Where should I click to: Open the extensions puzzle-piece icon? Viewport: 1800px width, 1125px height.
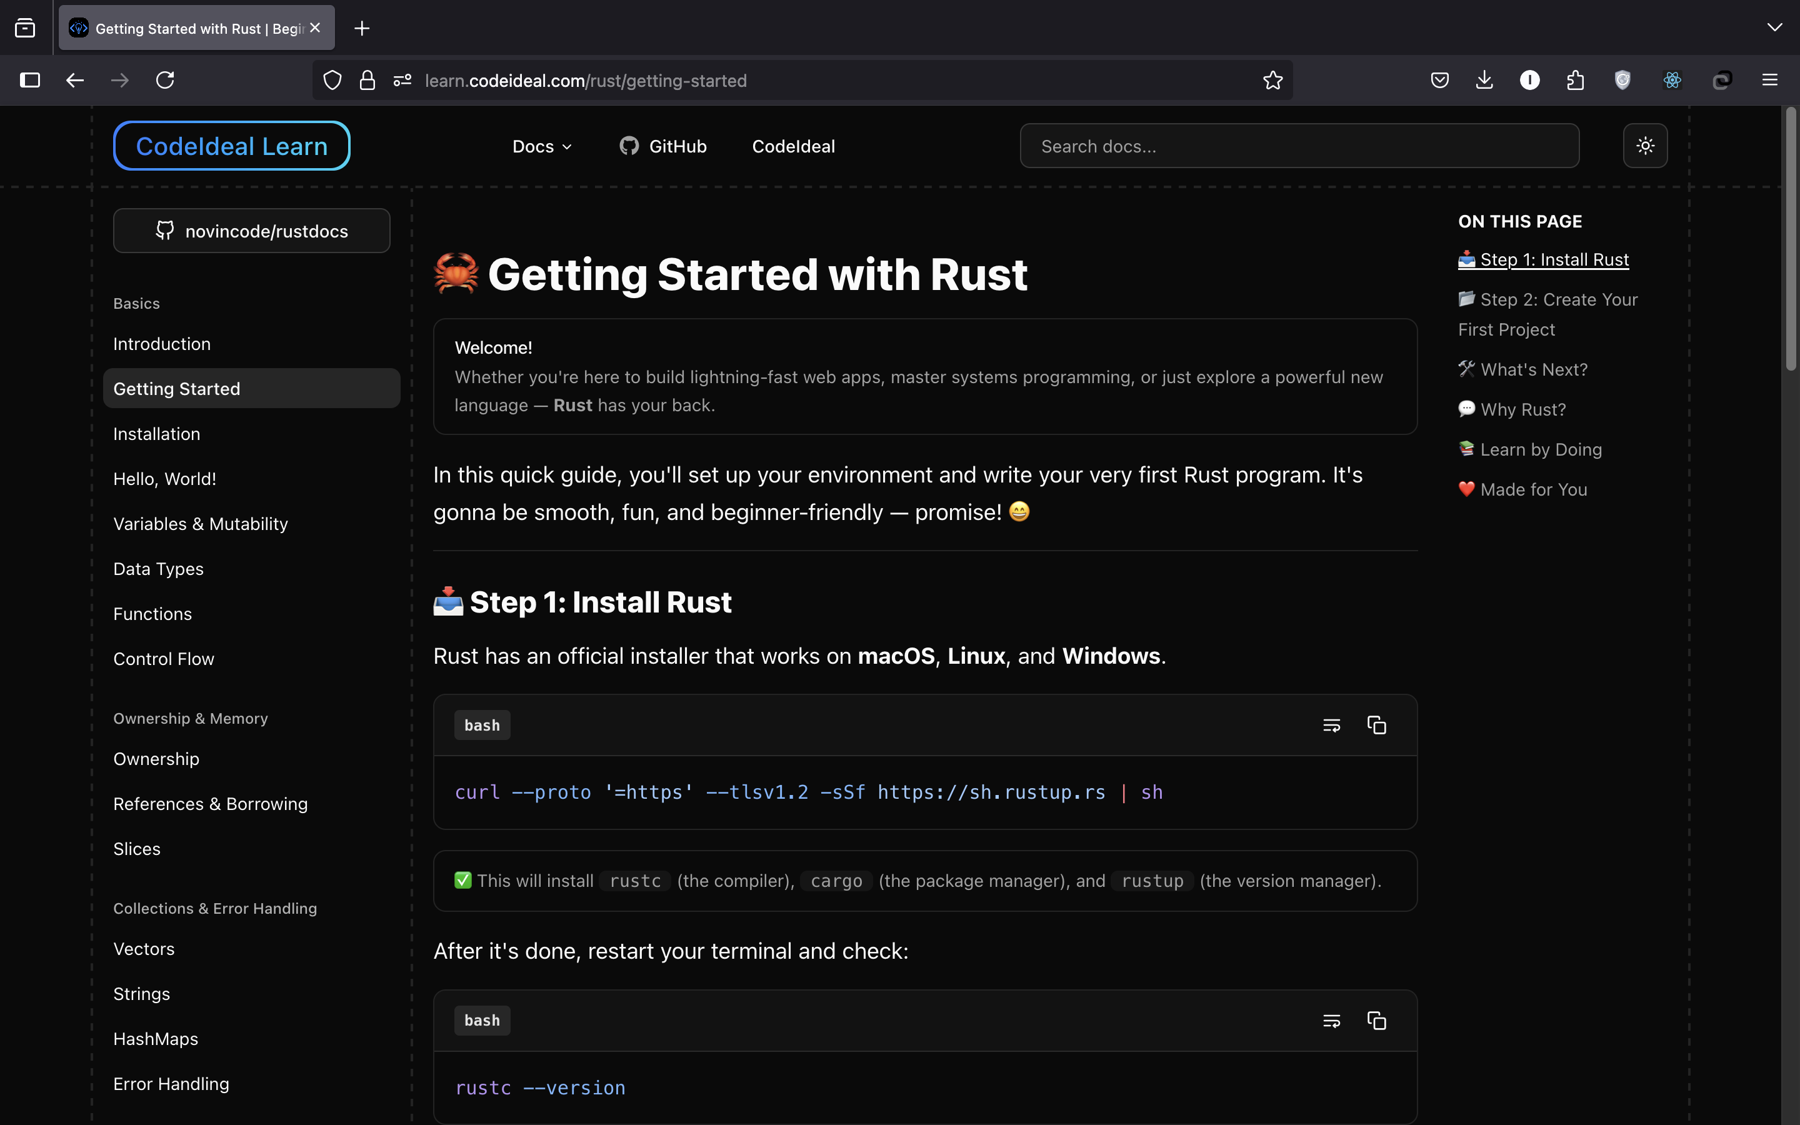(1576, 81)
